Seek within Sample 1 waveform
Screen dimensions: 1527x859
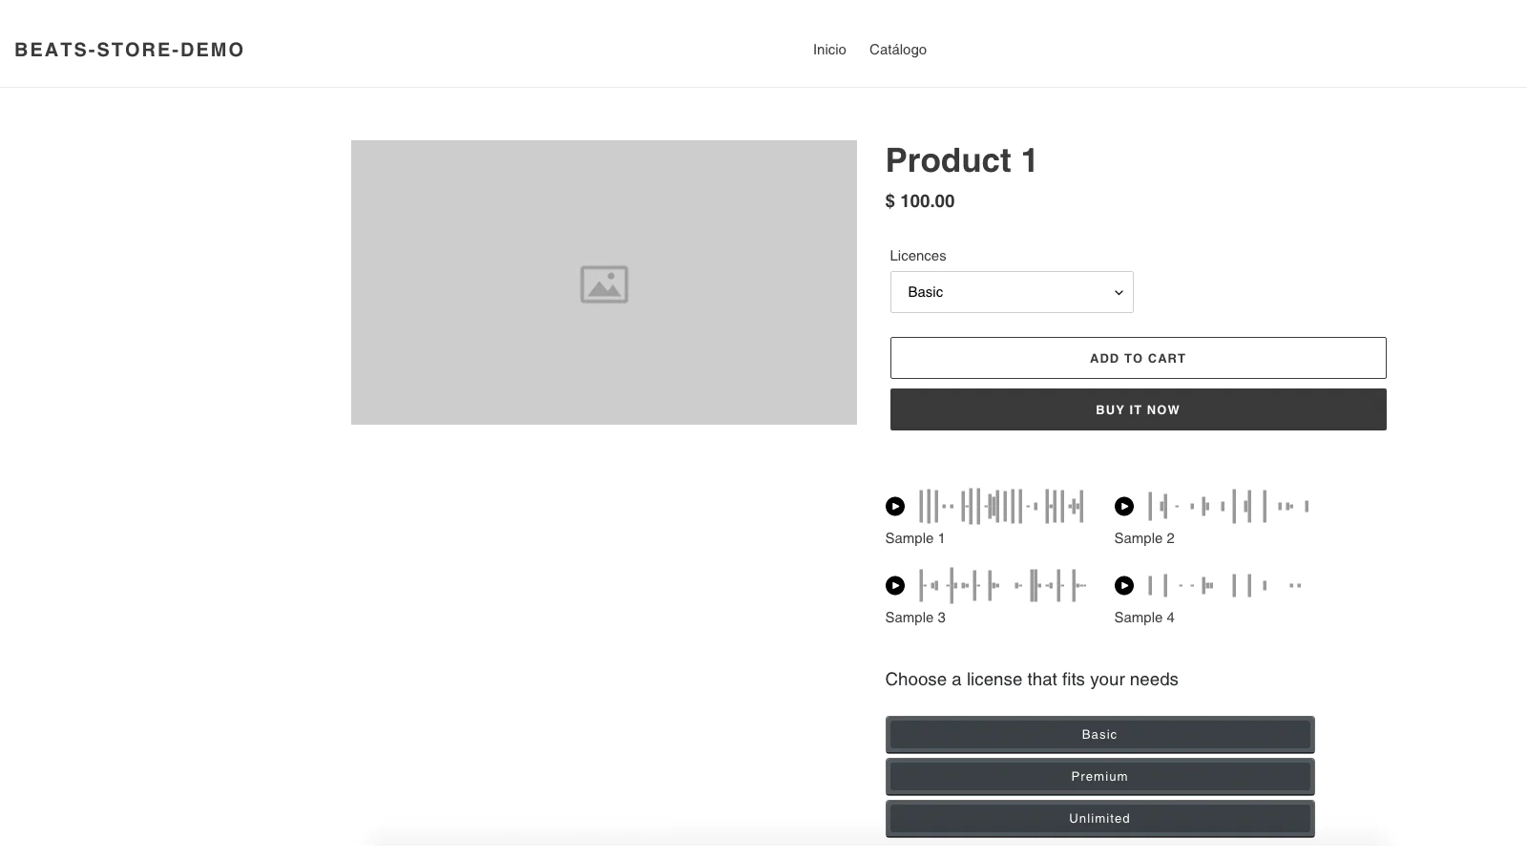pos(1000,506)
